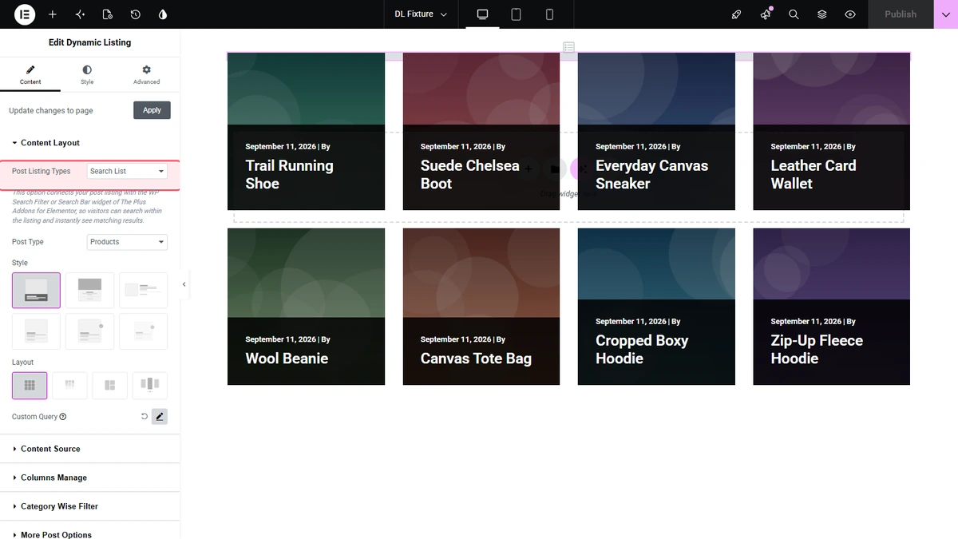Click the plus Add Element icon
This screenshot has width=958, height=539.
(53, 14)
